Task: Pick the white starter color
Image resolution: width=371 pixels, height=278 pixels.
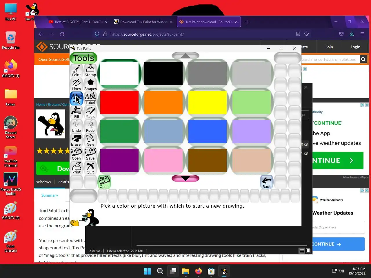Action: tap(119, 74)
